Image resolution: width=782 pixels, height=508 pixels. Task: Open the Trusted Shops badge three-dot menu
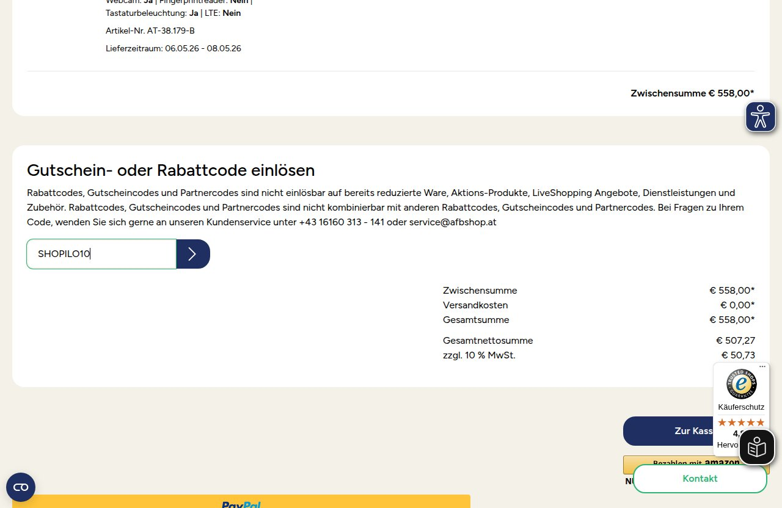(762, 366)
